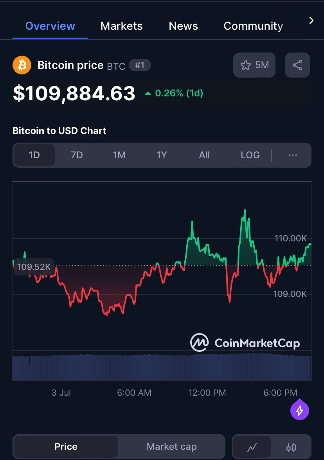The image size is (324, 460).
Task: Open the Community tab
Action: click(254, 26)
